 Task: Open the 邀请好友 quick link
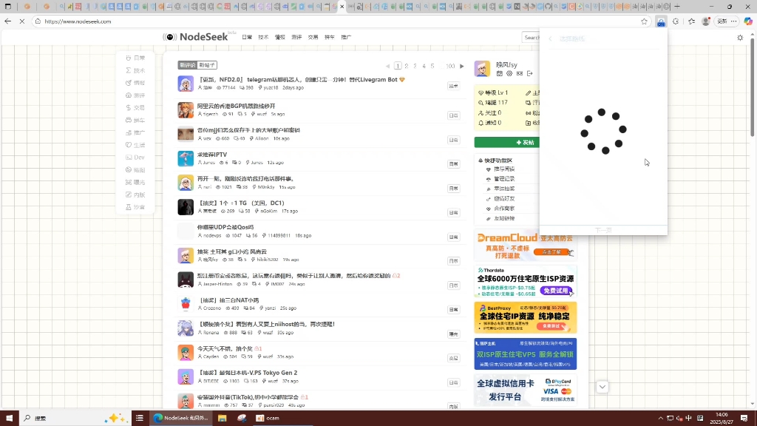point(504,198)
